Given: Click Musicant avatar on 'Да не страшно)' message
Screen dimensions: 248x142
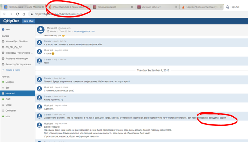Looking at the screenshot, I should tap(39, 125).
